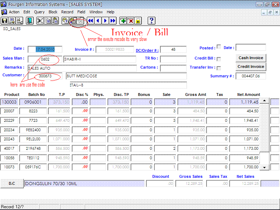The height and width of the screenshot is (210, 280).
Task: Delete record using red X icon
Action: coord(131,21)
